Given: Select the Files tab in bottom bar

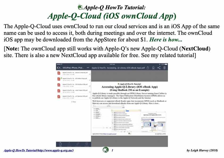Looking at the screenshot, I should [x=60, y=144].
